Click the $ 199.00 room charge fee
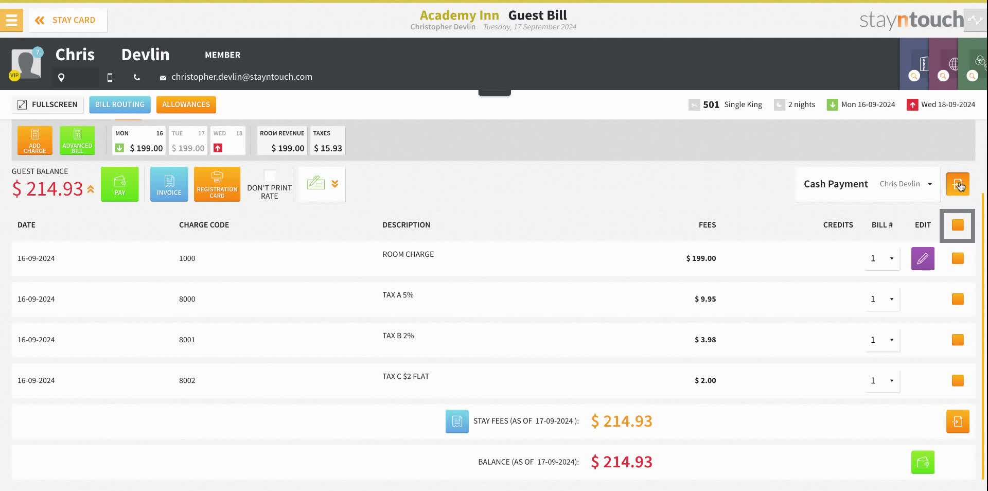Image resolution: width=988 pixels, height=491 pixels. (701, 258)
